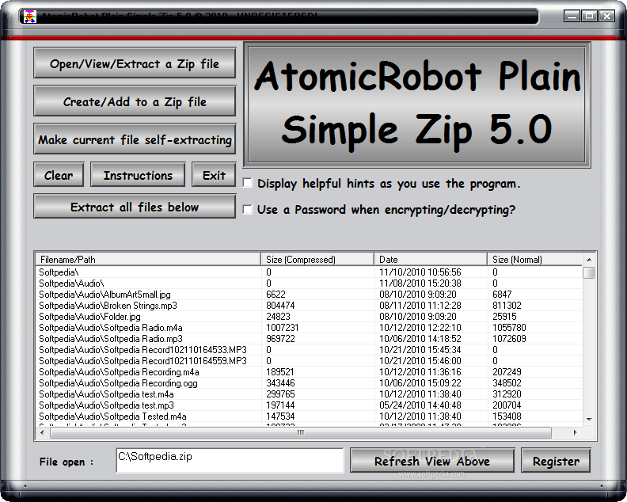This screenshot has height=502, width=627.
Task: Click the Clear button
Action: [x=59, y=175]
